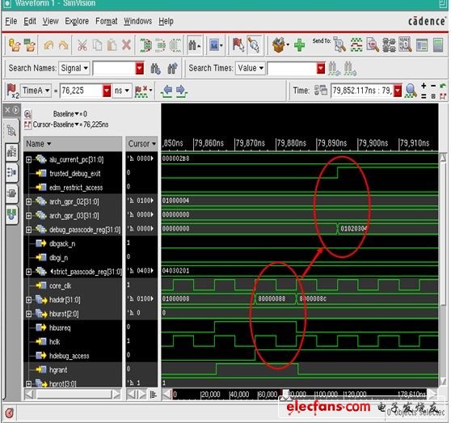The width and height of the screenshot is (451, 423).
Task: Click the Undo arrow icon
Action: pyautogui.click(x=48, y=45)
